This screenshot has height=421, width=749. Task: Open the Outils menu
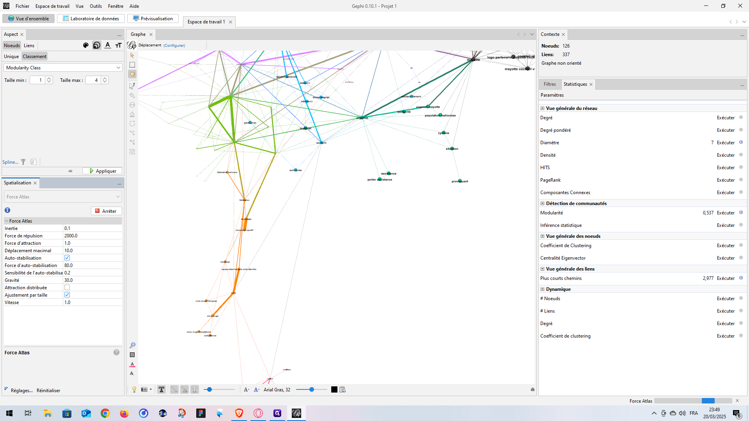coord(96,6)
